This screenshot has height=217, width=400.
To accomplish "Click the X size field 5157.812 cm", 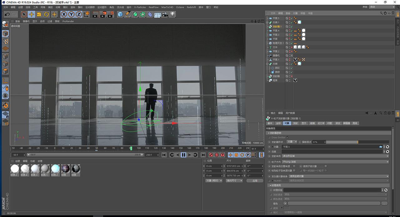I will click(x=234, y=166).
